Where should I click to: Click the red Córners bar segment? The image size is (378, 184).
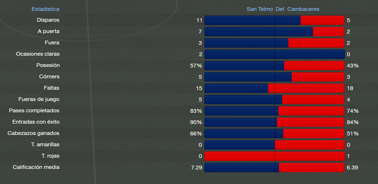tap(318, 77)
